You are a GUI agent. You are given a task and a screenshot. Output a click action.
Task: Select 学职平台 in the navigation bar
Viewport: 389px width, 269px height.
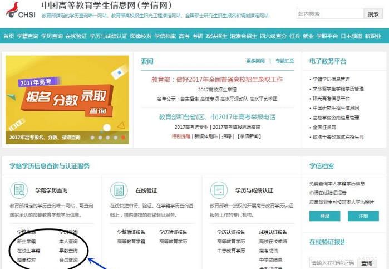[327, 36]
